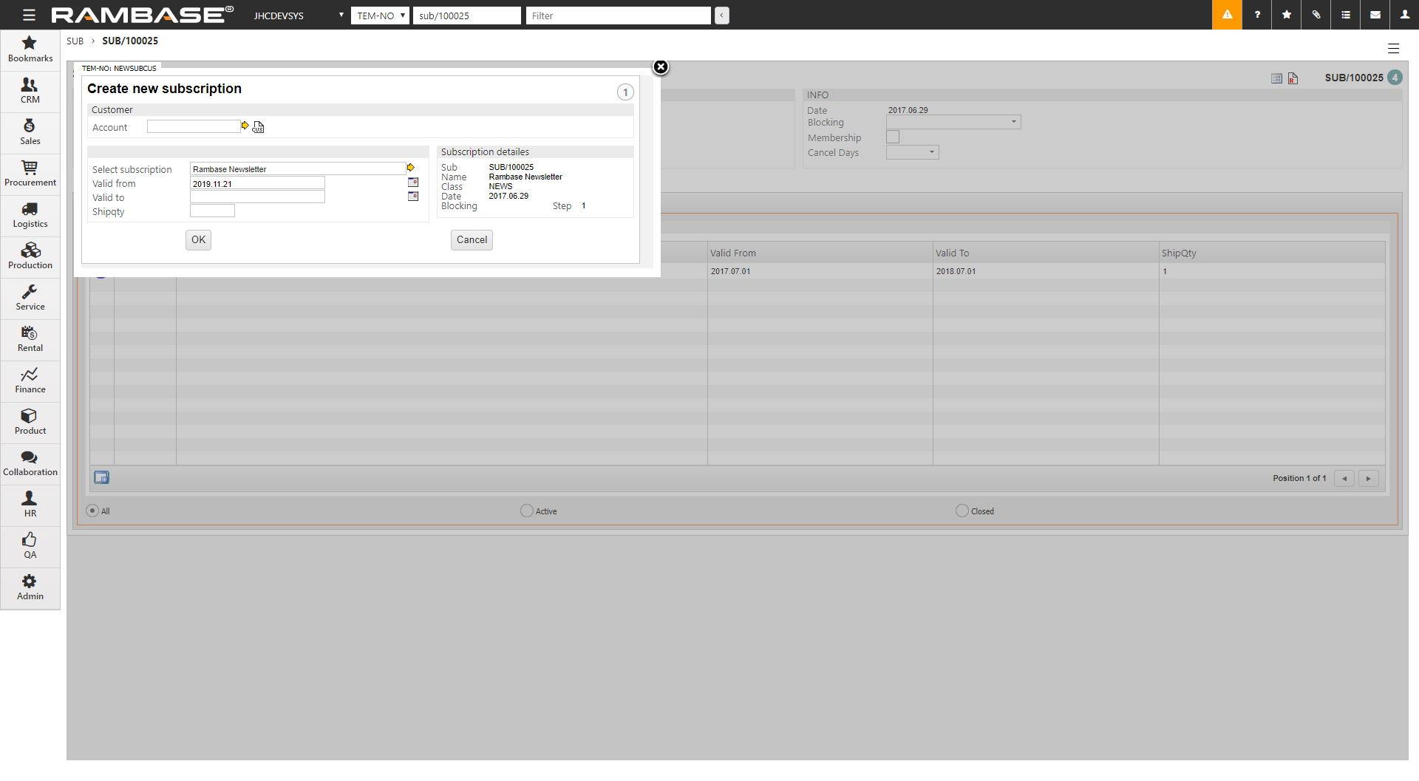
Task: Open the attachments paperclip icon
Action: (1316, 15)
